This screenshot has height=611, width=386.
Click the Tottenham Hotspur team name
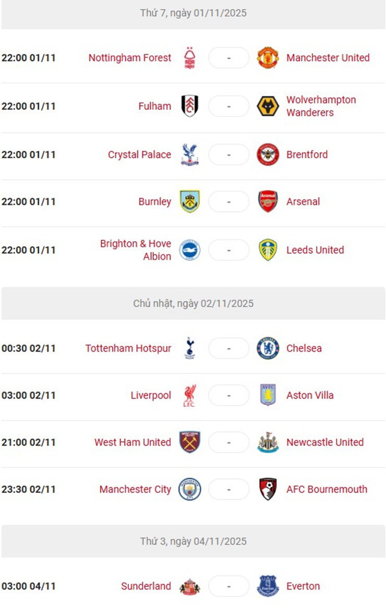(128, 348)
